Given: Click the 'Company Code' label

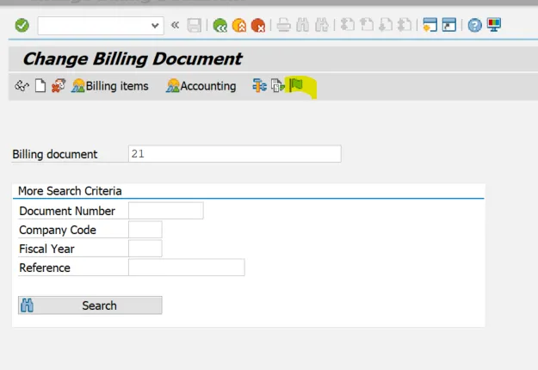Looking at the screenshot, I should tap(58, 230).
